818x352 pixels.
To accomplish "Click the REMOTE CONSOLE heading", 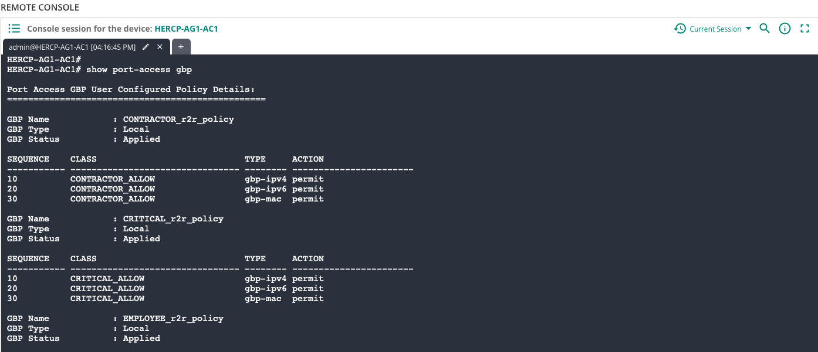I will pyautogui.click(x=40, y=8).
